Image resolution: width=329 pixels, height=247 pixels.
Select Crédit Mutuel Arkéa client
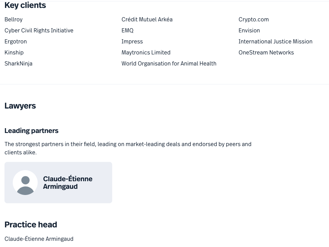pos(147,19)
